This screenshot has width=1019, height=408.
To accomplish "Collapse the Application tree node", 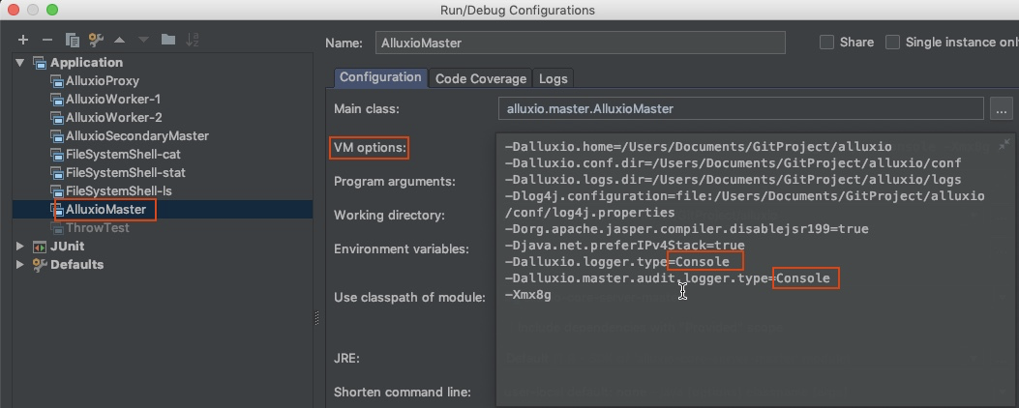I will tap(20, 63).
